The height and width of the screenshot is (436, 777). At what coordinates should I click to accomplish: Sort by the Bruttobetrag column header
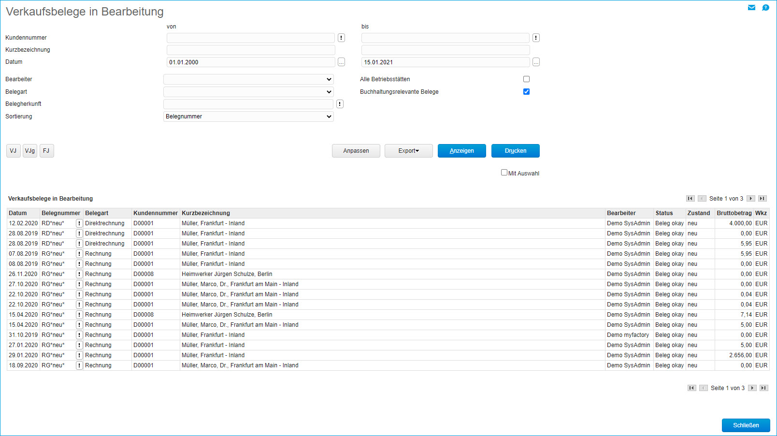click(x=734, y=213)
